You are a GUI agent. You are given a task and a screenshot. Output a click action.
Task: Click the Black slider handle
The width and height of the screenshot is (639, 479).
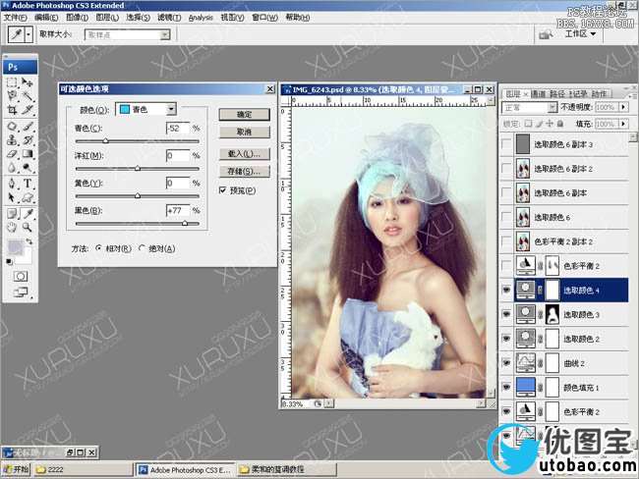[x=185, y=223]
